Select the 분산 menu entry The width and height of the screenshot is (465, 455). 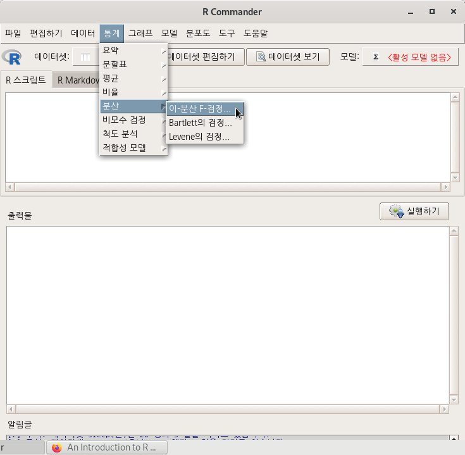click(133, 106)
